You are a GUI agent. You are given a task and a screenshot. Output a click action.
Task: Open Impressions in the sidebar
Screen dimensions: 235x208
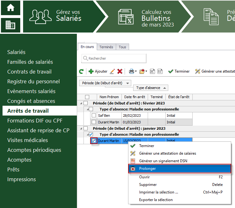click(22, 179)
